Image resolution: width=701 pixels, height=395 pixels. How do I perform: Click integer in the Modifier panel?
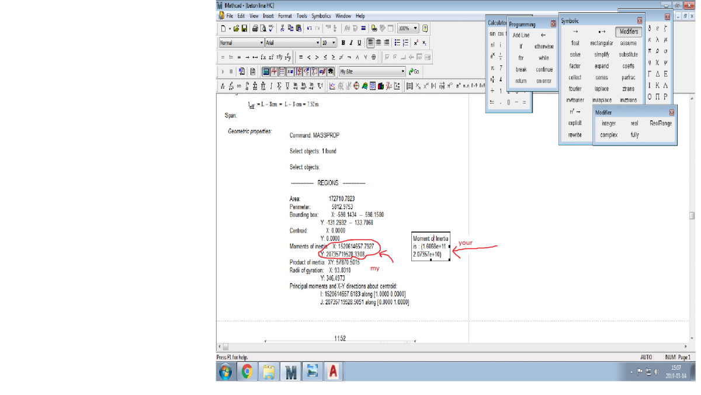click(609, 123)
